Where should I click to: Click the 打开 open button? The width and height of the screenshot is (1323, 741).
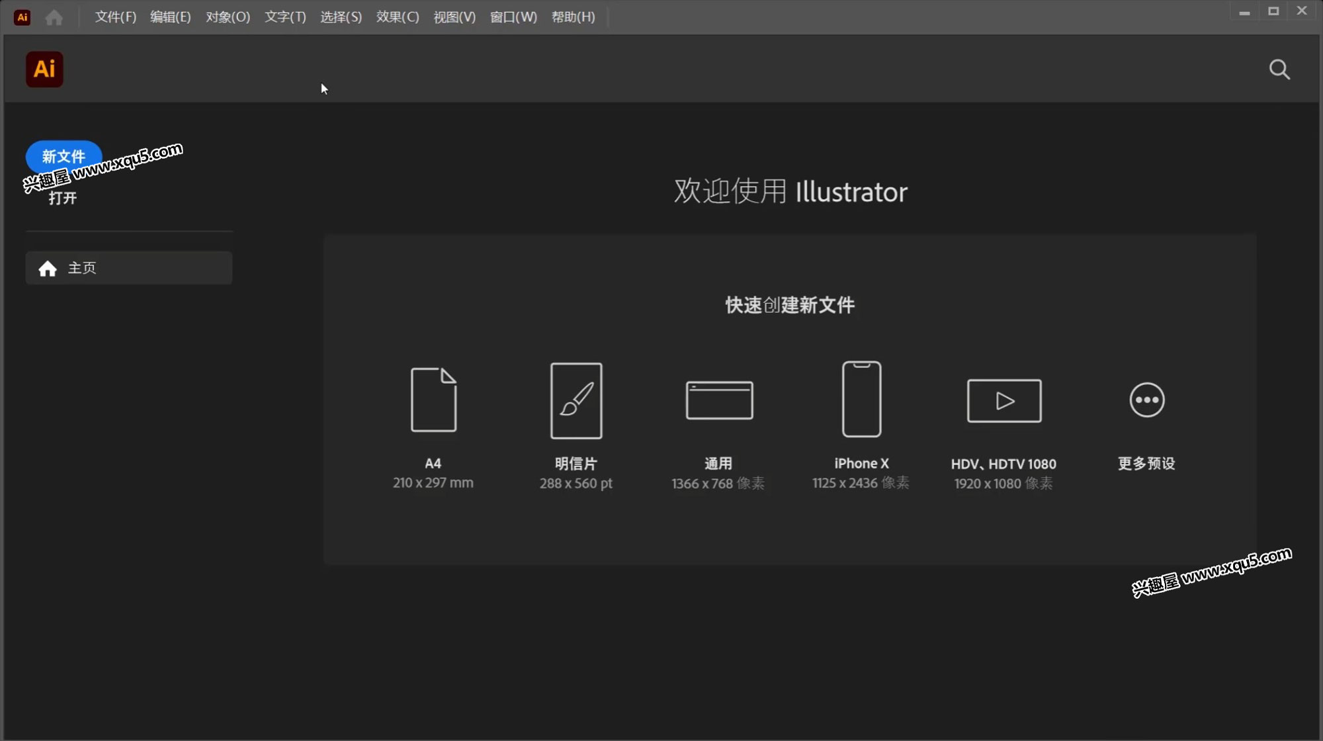point(63,198)
